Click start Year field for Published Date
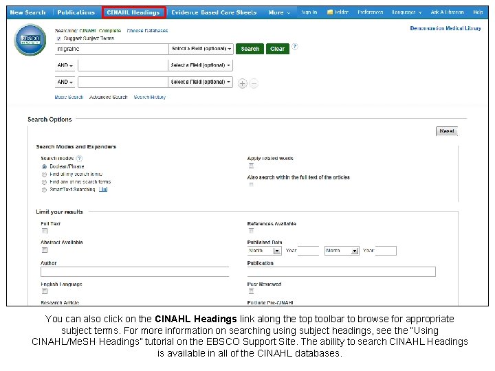Image resolution: width=495 pixels, height=371 pixels. pos(309,251)
